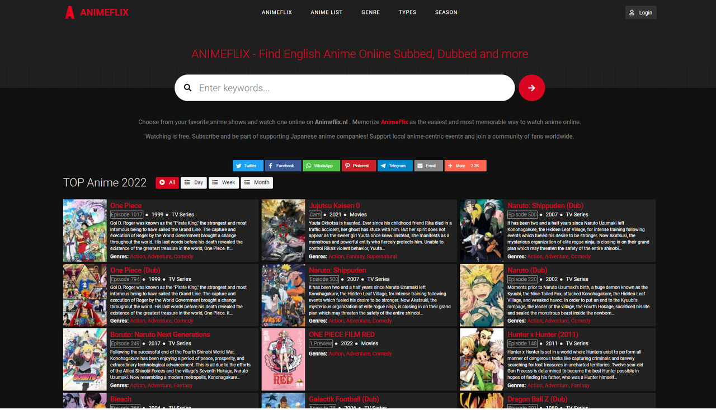Open the SEASON menu

[446, 12]
